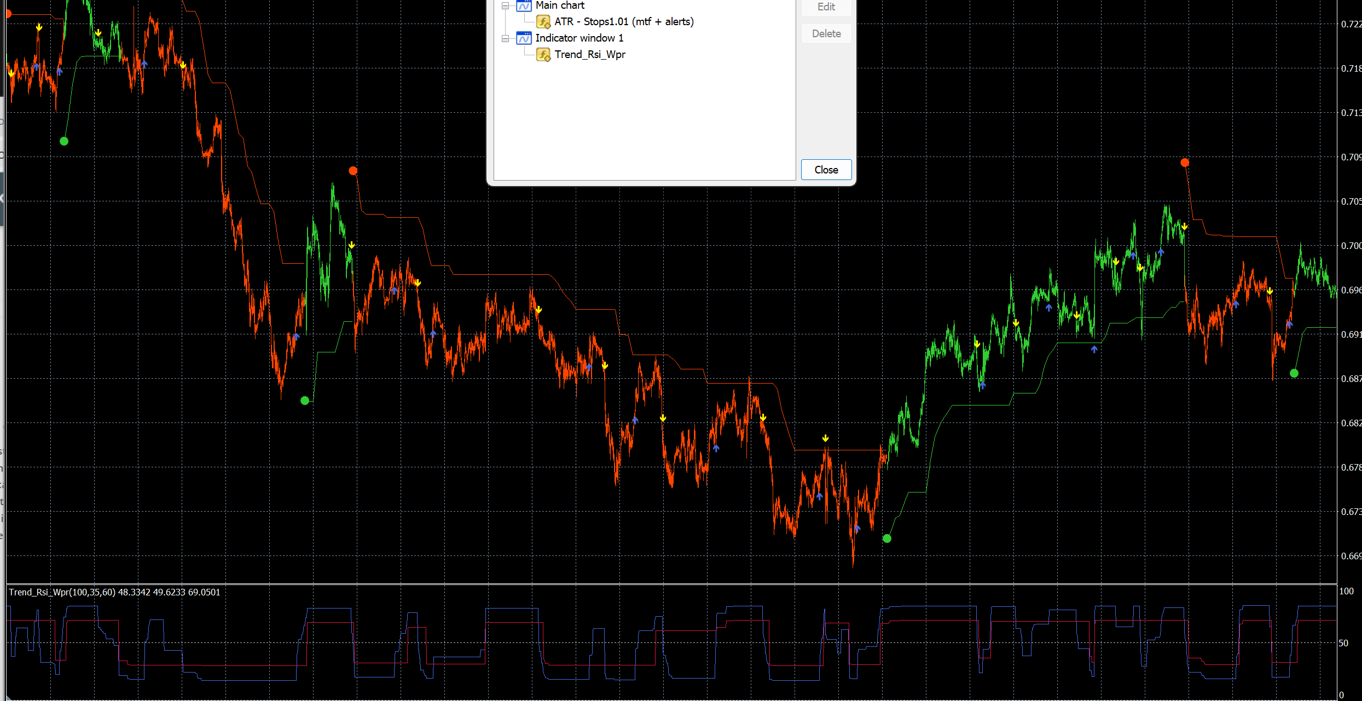Click the 50 level on the indicator scale
The image size is (1362, 701).
coord(1344,643)
